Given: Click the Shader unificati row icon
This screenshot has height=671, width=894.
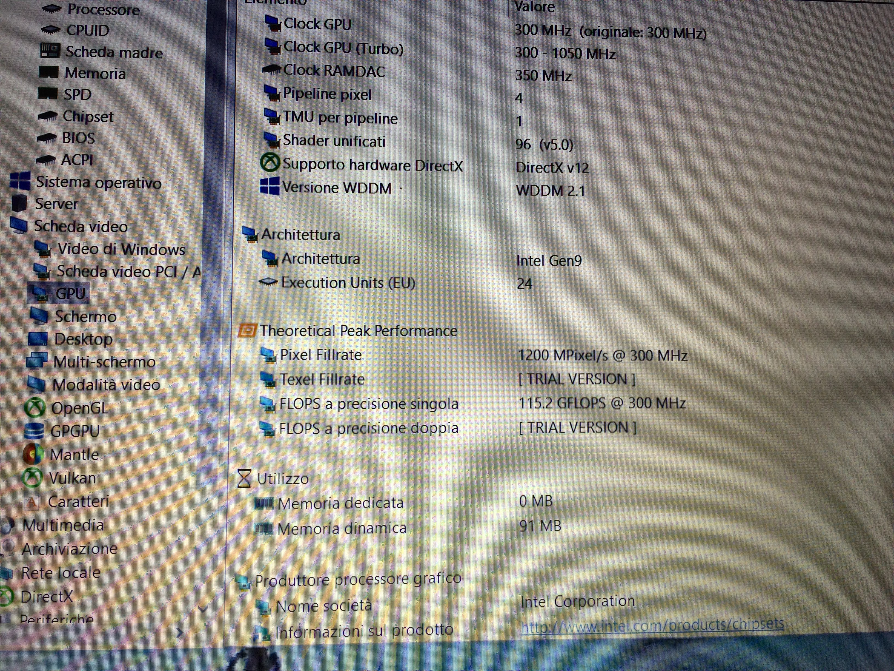Looking at the screenshot, I should pos(272,140).
